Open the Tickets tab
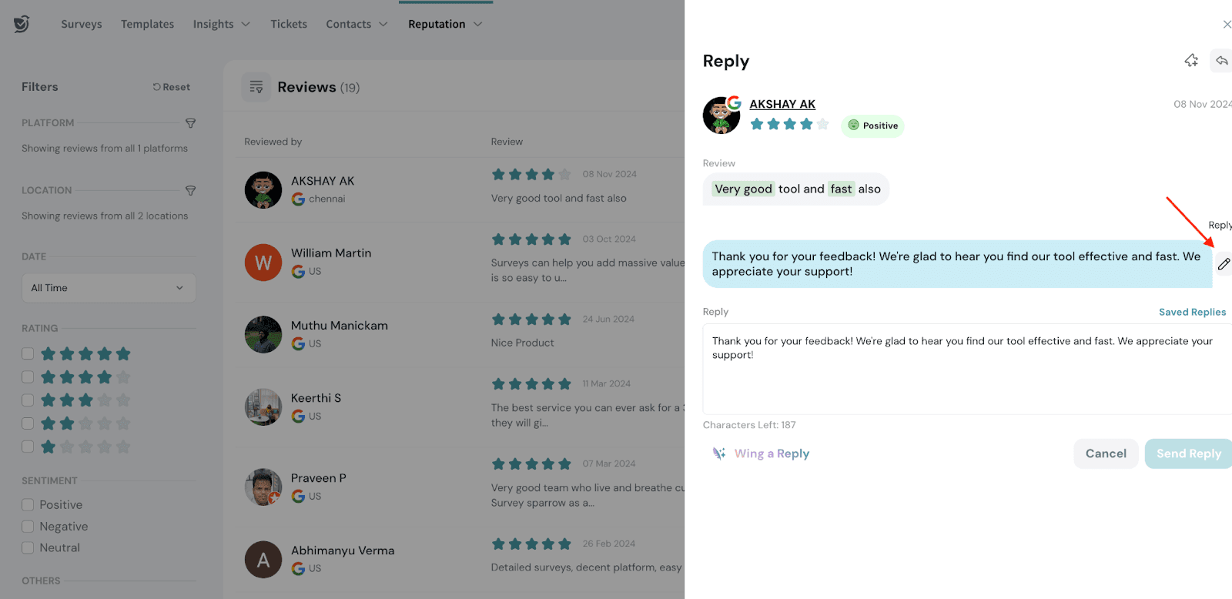The width and height of the screenshot is (1232, 599). click(289, 24)
